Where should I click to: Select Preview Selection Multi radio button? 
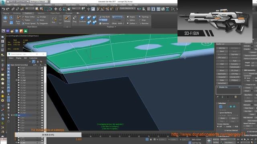pyautogui.click(x=233, y=126)
